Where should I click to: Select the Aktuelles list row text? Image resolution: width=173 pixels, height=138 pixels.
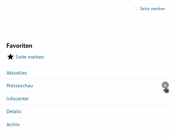[17, 73]
